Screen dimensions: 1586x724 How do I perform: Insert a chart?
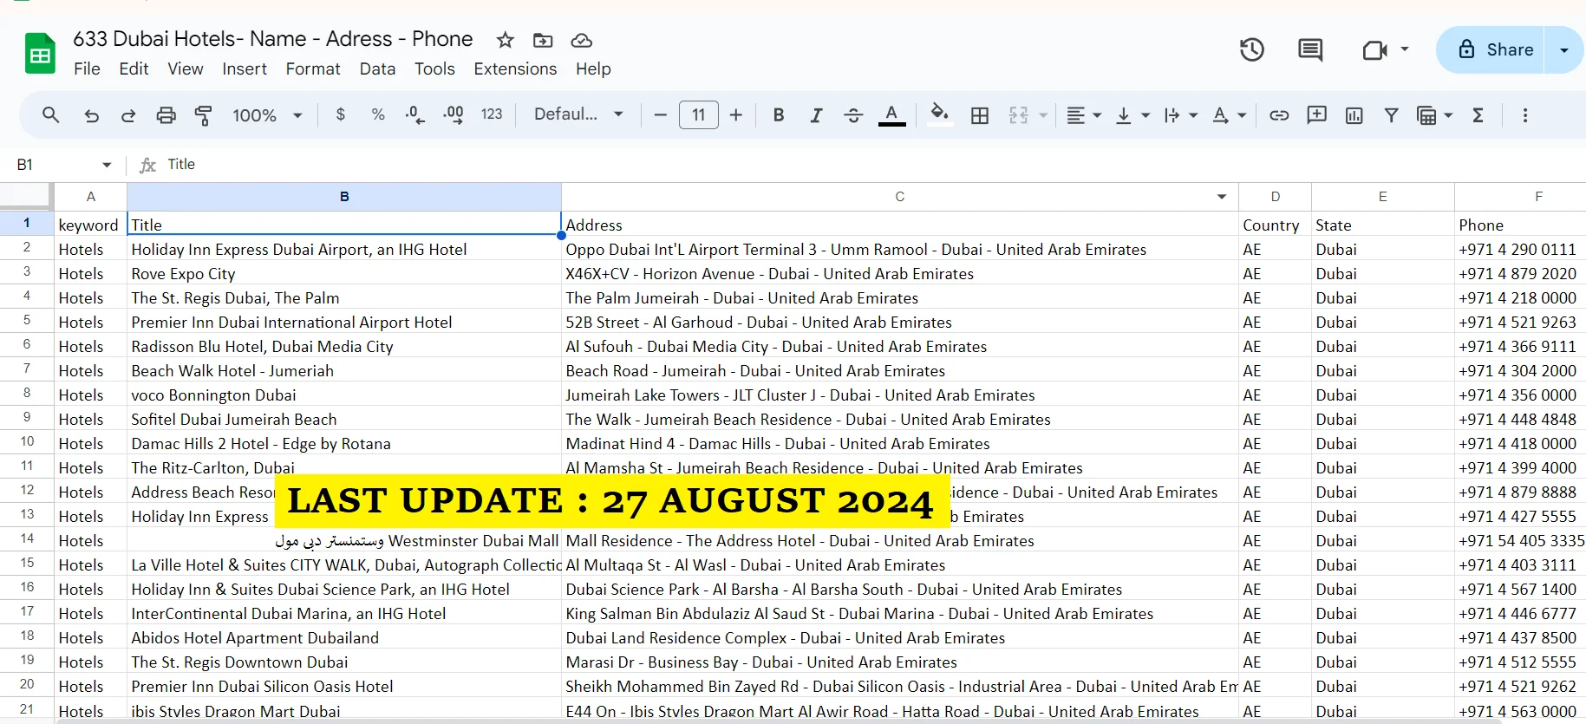pos(1354,115)
